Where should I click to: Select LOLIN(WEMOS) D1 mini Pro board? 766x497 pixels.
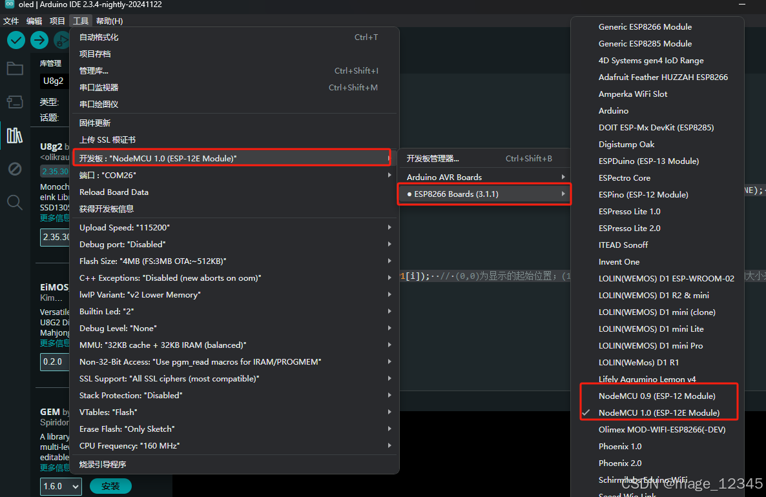(x=657, y=346)
